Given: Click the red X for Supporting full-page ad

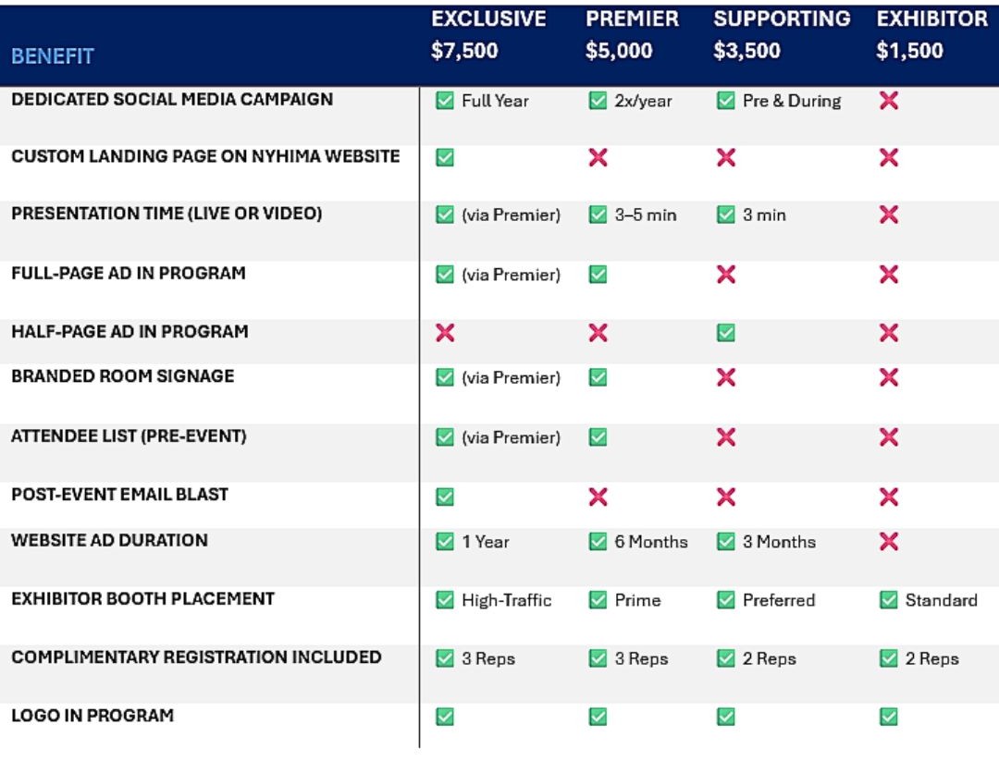Looking at the screenshot, I should pos(726,274).
